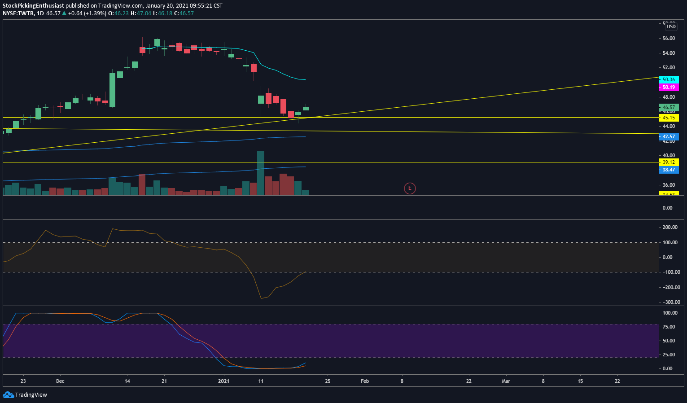Screen dimensions: 687x403
Task: Click the Mar label on the time axis
Action: click(x=506, y=381)
